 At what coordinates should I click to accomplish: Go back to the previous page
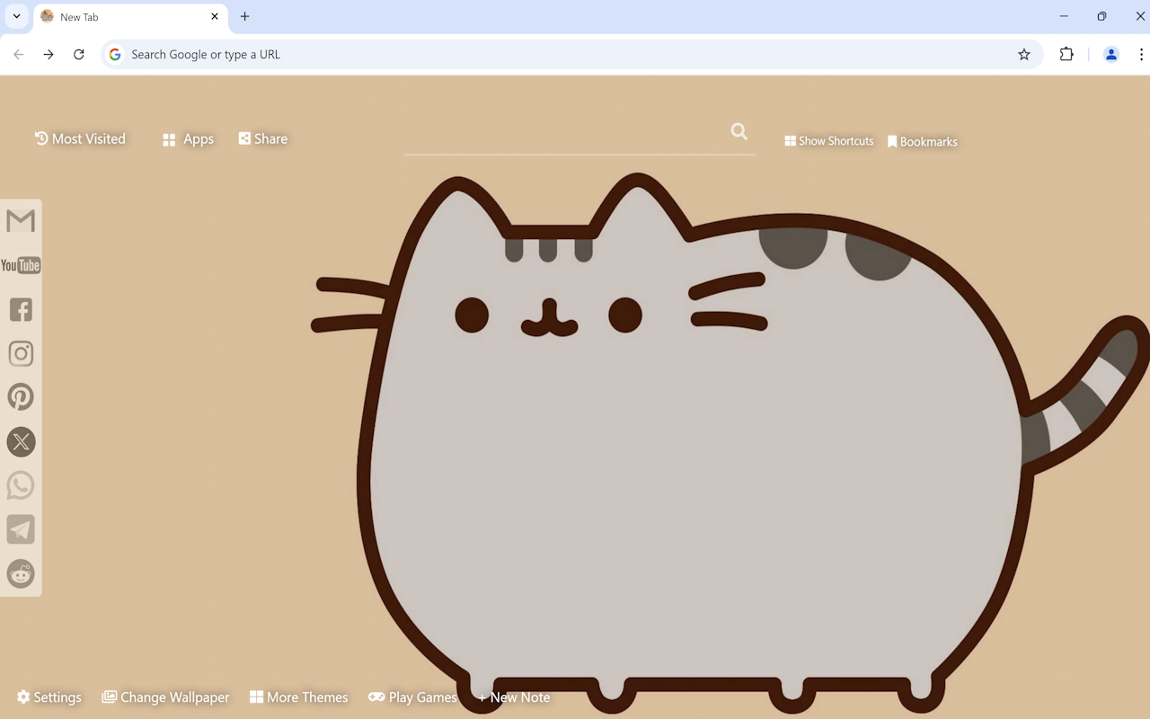click(x=19, y=55)
